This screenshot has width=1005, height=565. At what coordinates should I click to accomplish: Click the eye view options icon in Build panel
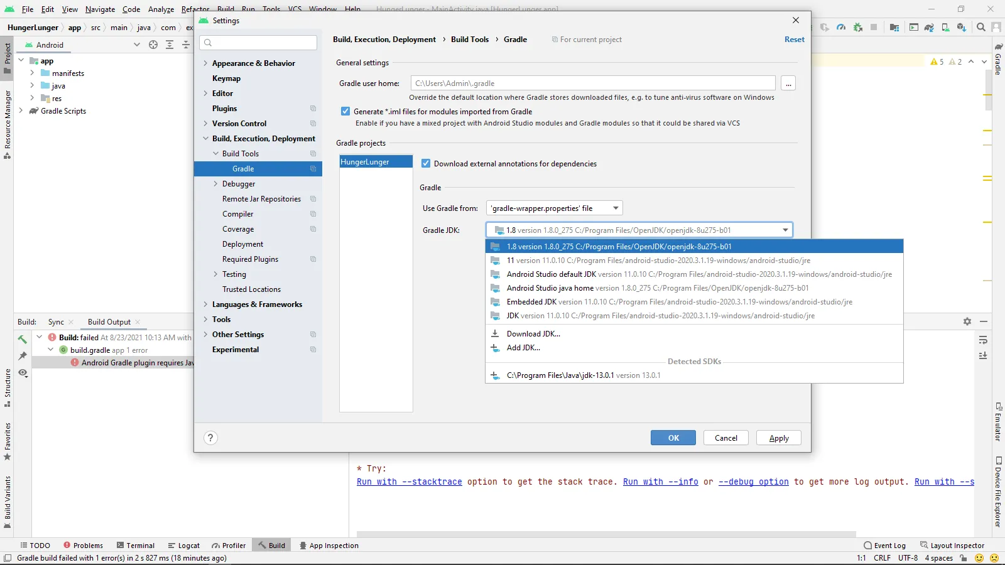click(x=23, y=373)
